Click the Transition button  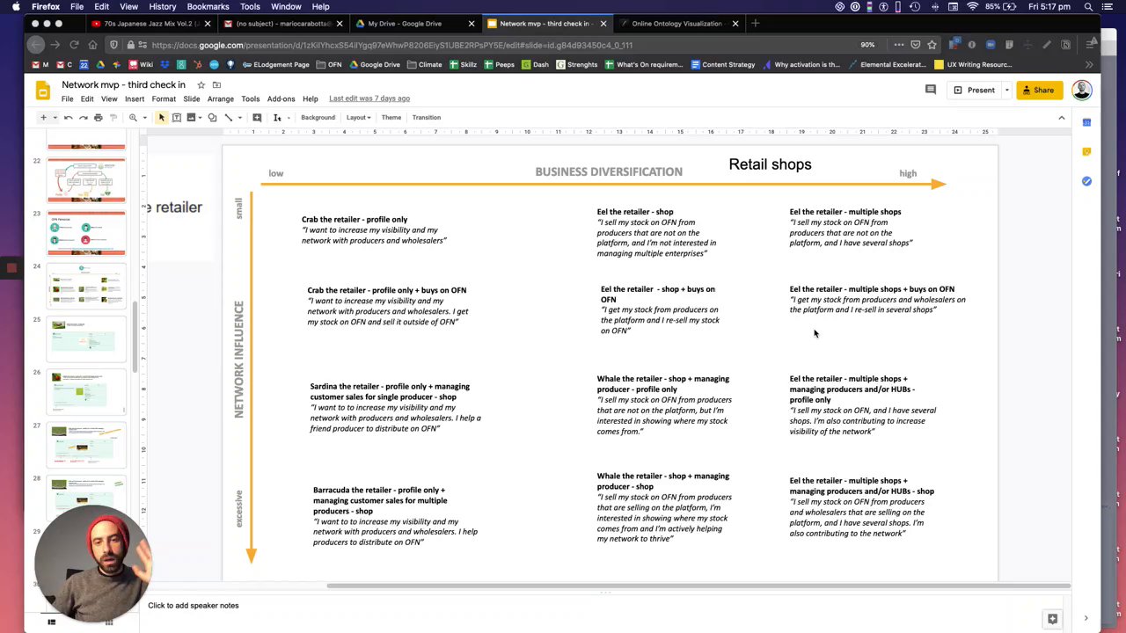(x=427, y=118)
